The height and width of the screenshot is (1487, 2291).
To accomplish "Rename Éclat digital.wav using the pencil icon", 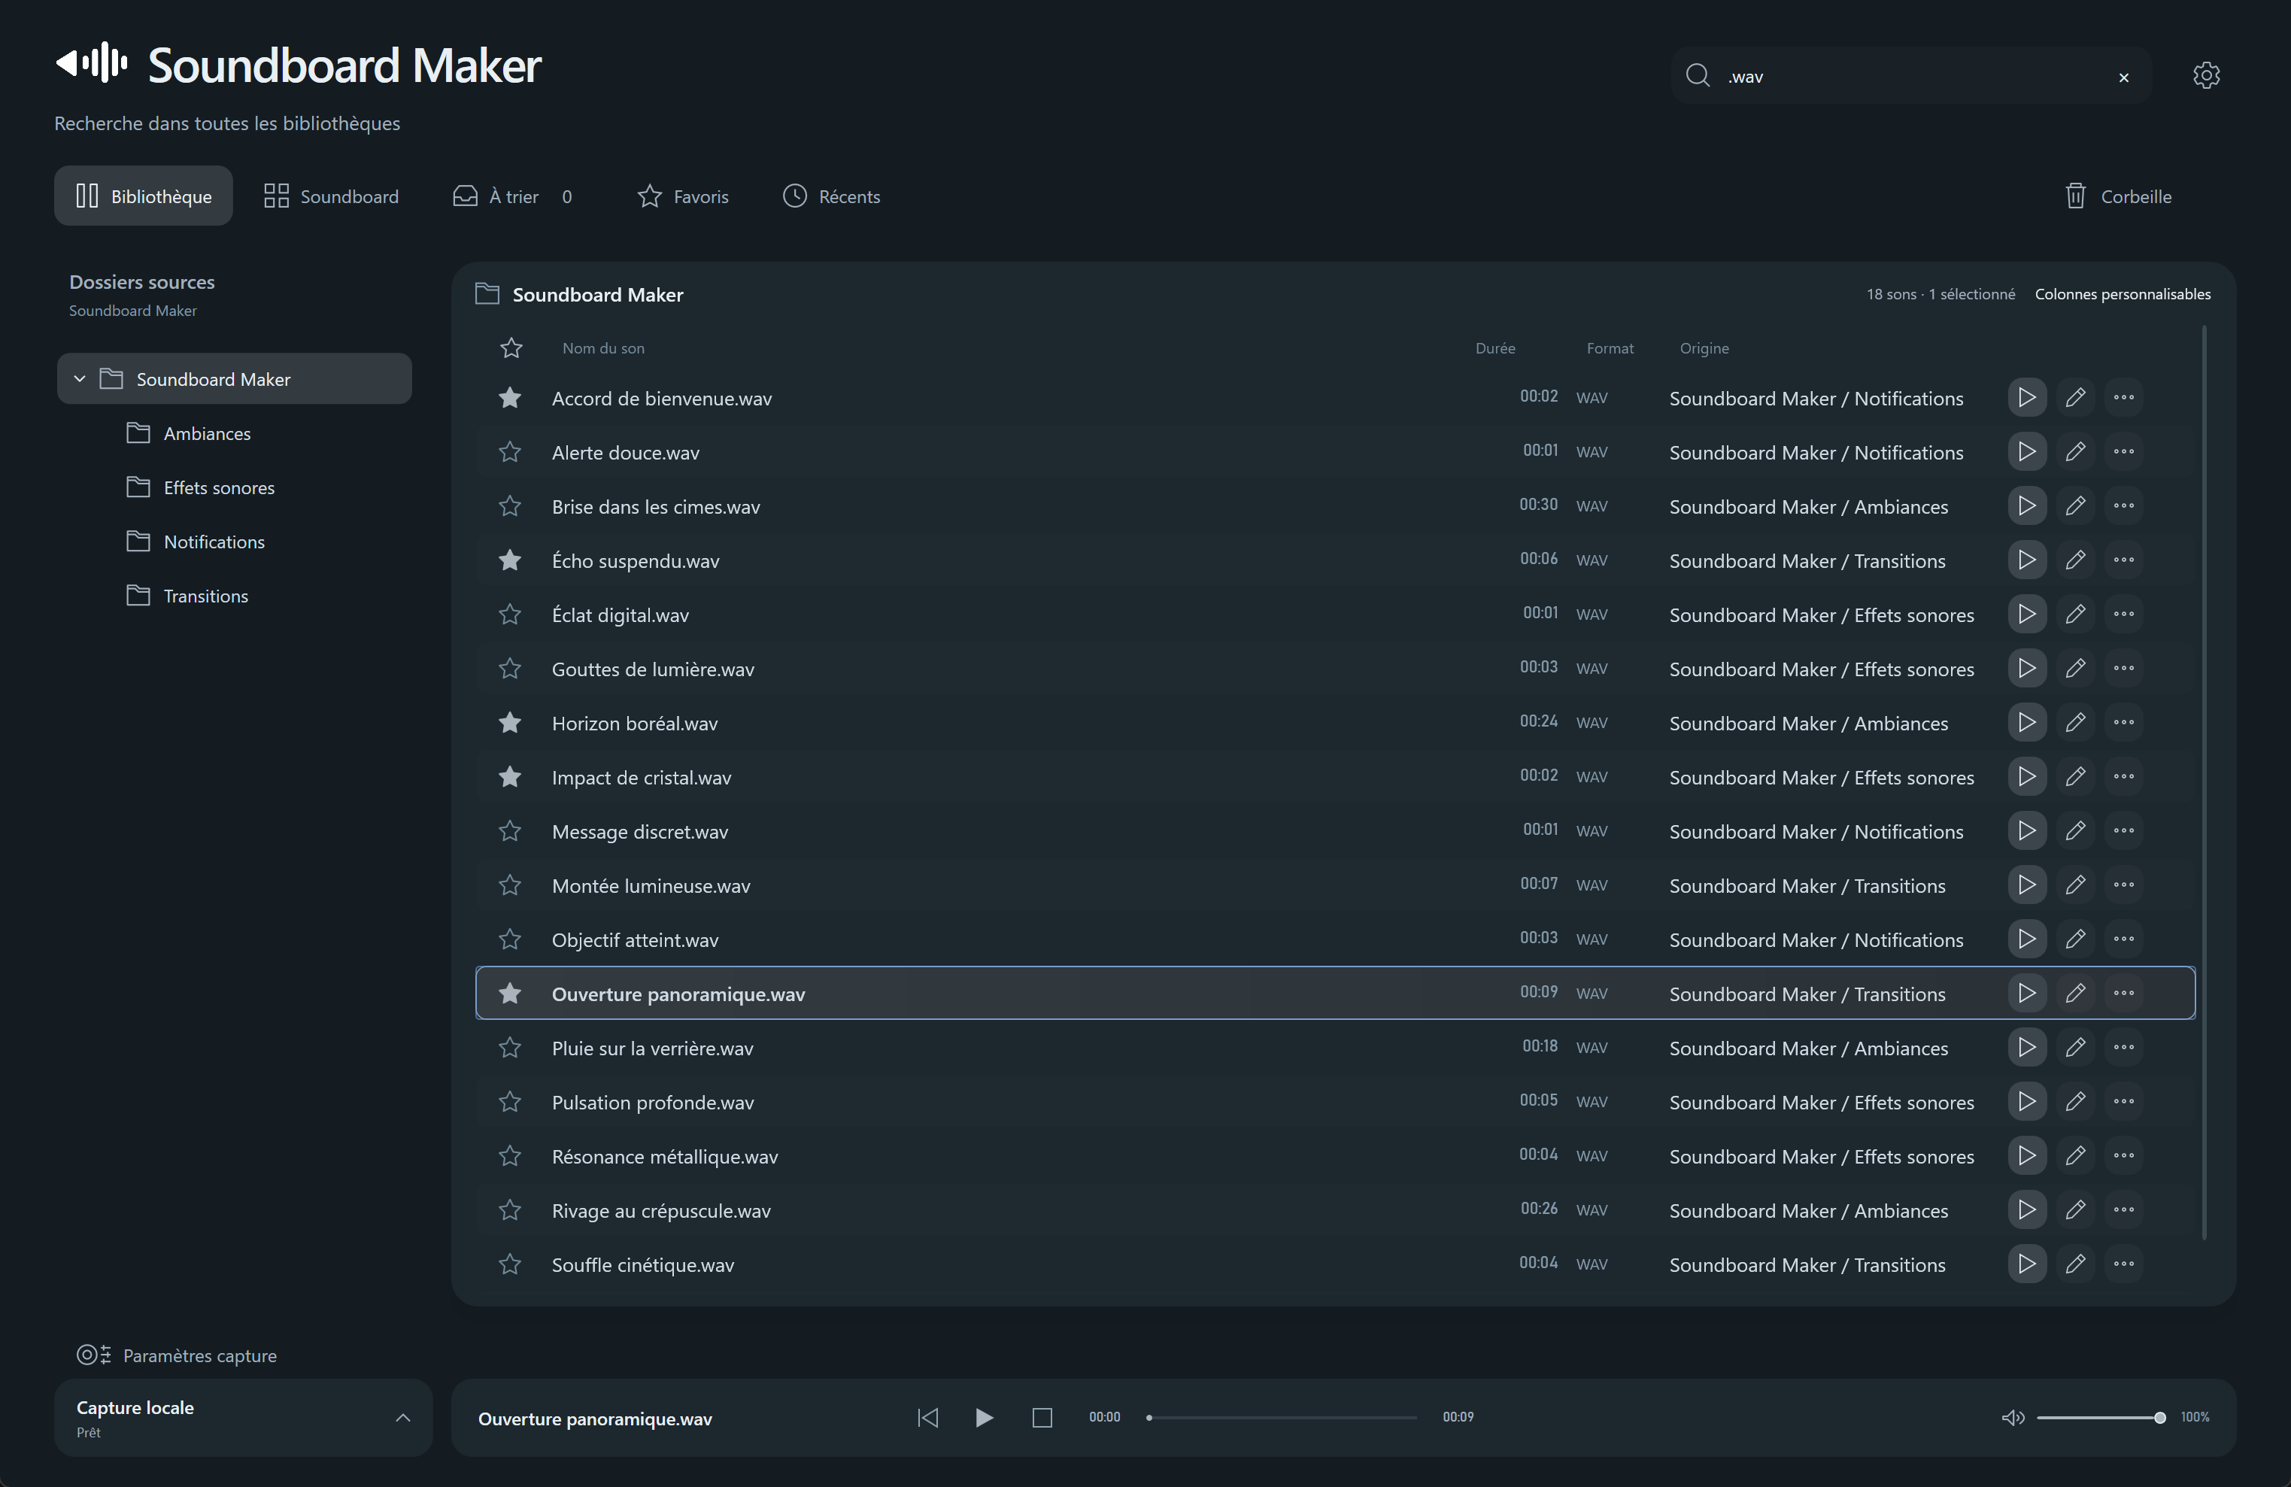I will click(x=2075, y=613).
